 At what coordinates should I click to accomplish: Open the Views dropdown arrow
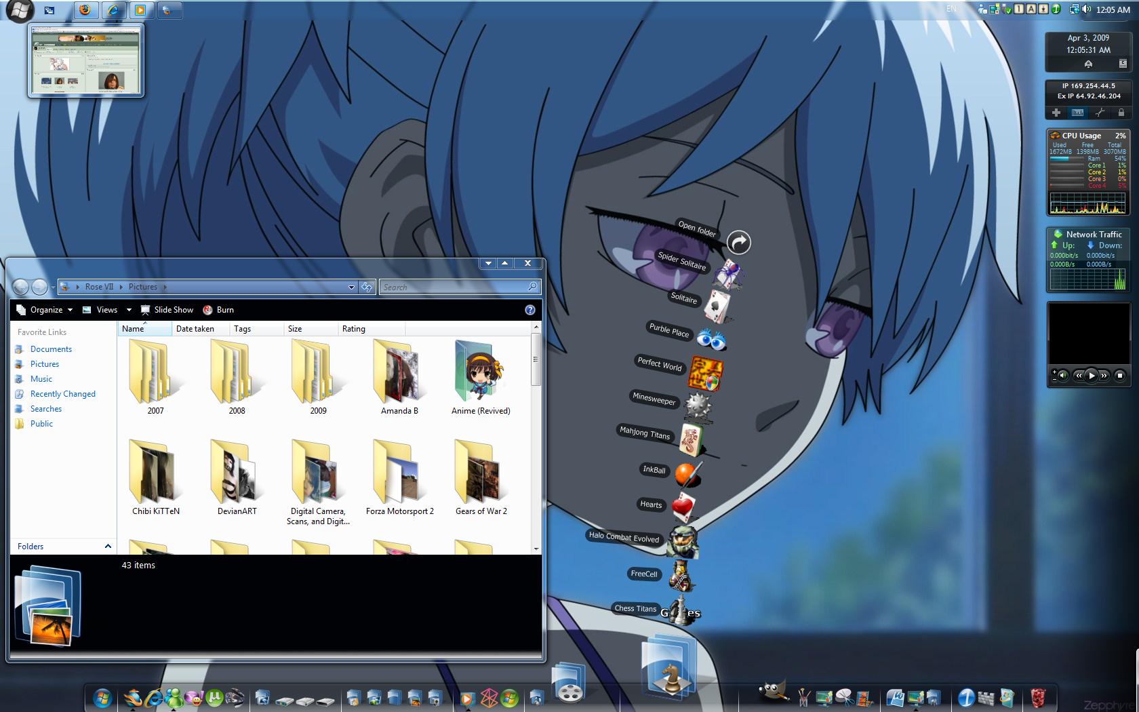click(x=129, y=310)
